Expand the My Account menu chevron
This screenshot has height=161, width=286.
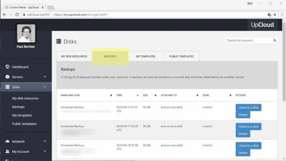pos(45,152)
